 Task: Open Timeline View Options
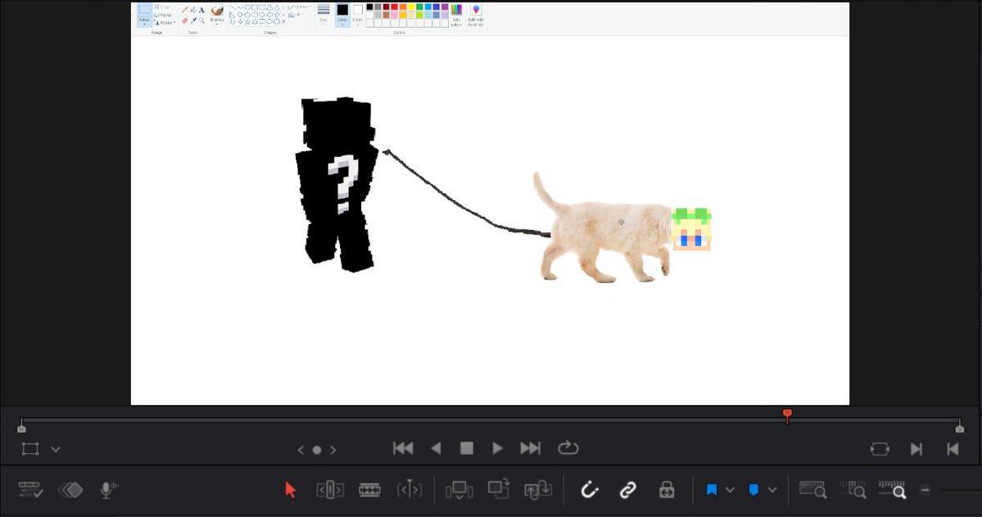coord(30,489)
